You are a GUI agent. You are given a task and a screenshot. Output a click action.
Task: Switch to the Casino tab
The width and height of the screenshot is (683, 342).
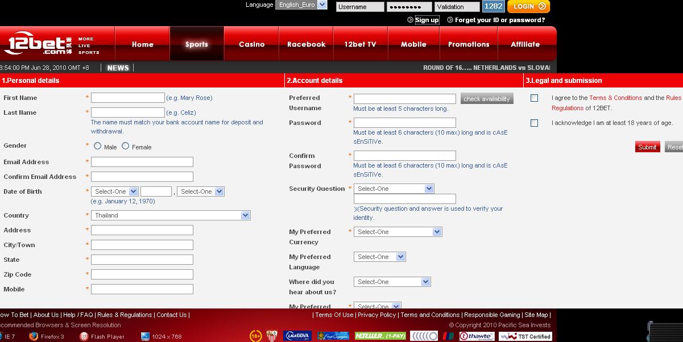point(250,44)
